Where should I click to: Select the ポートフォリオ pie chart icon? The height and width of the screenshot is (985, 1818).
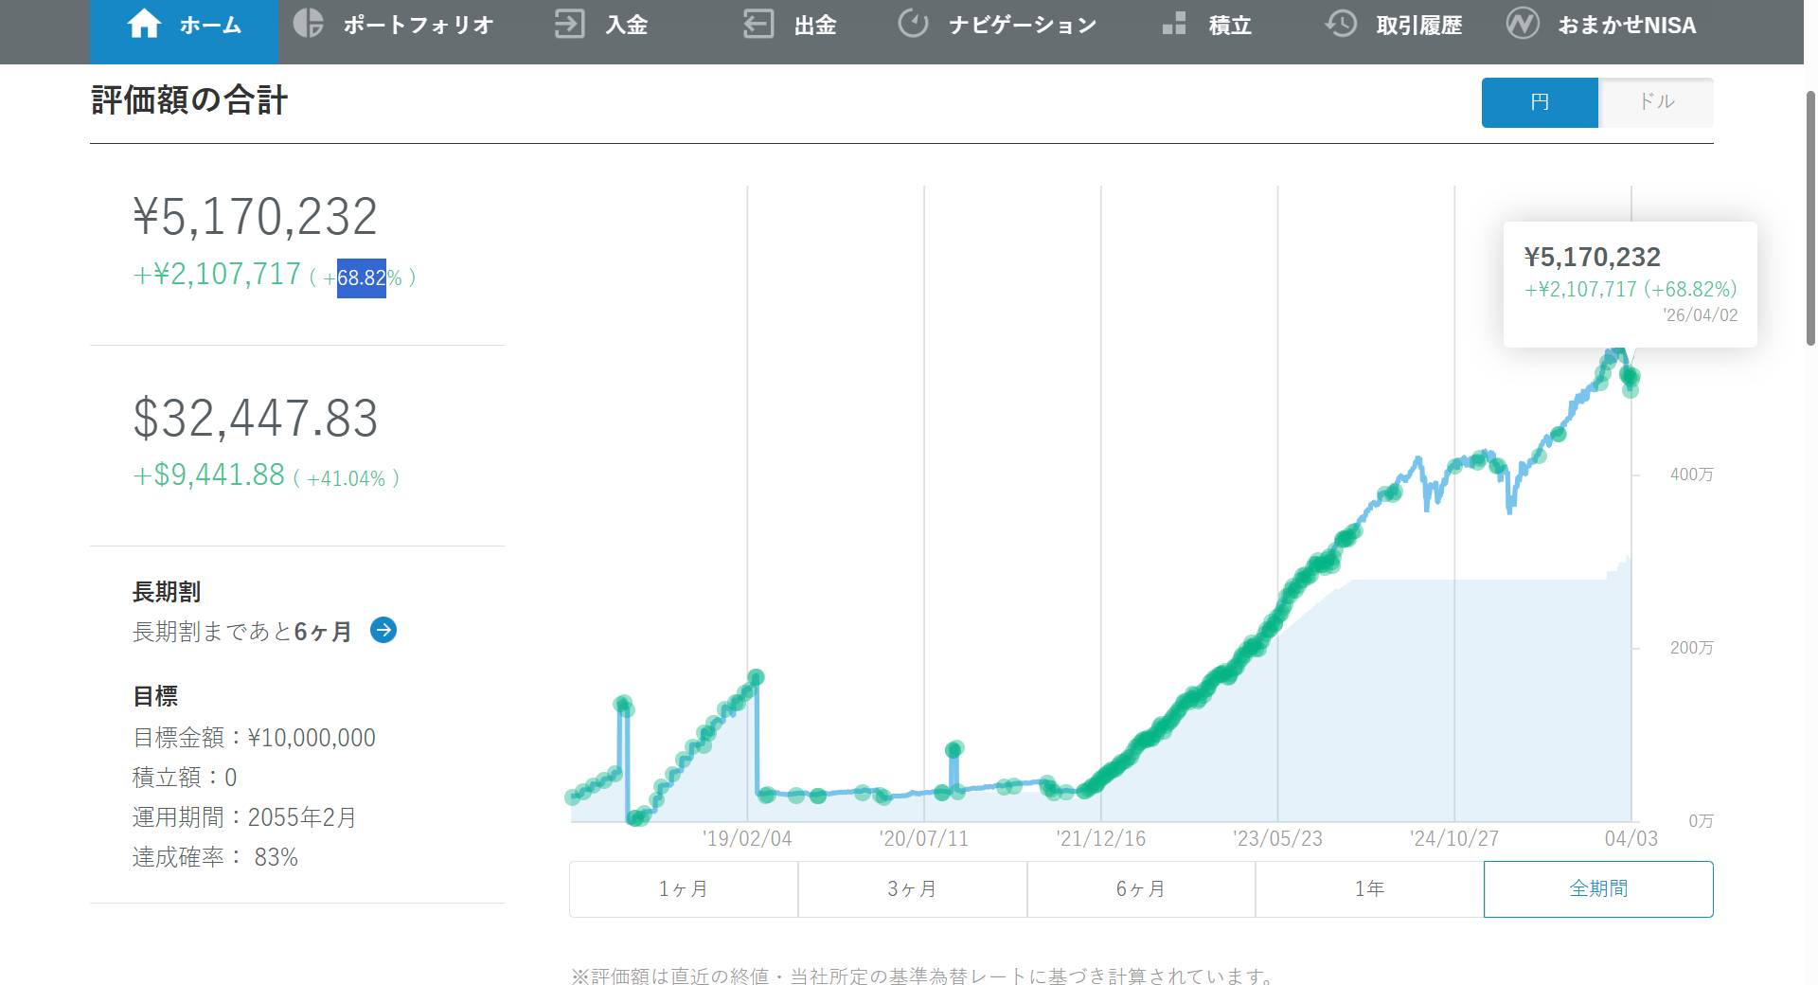tap(308, 25)
